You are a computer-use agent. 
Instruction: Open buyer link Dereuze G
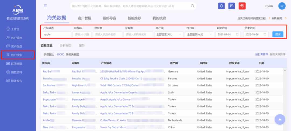coord(78,120)
